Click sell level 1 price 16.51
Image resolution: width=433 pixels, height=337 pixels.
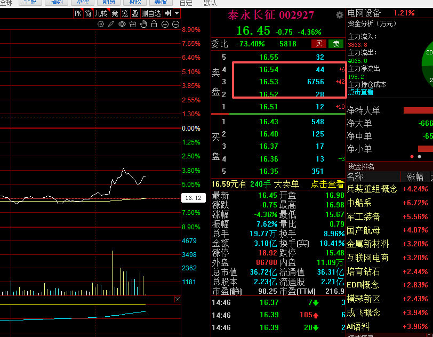pyautogui.click(x=269, y=107)
